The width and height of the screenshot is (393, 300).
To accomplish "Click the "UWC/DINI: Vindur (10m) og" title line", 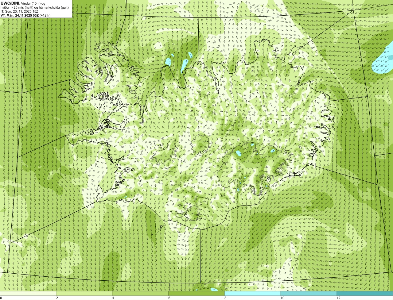I will coord(23,3).
